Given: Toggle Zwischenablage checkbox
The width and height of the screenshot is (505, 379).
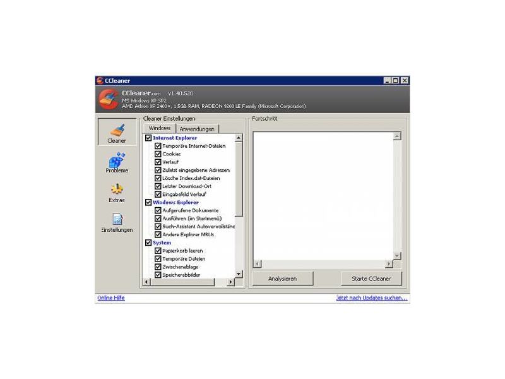Looking at the screenshot, I should click(x=158, y=267).
